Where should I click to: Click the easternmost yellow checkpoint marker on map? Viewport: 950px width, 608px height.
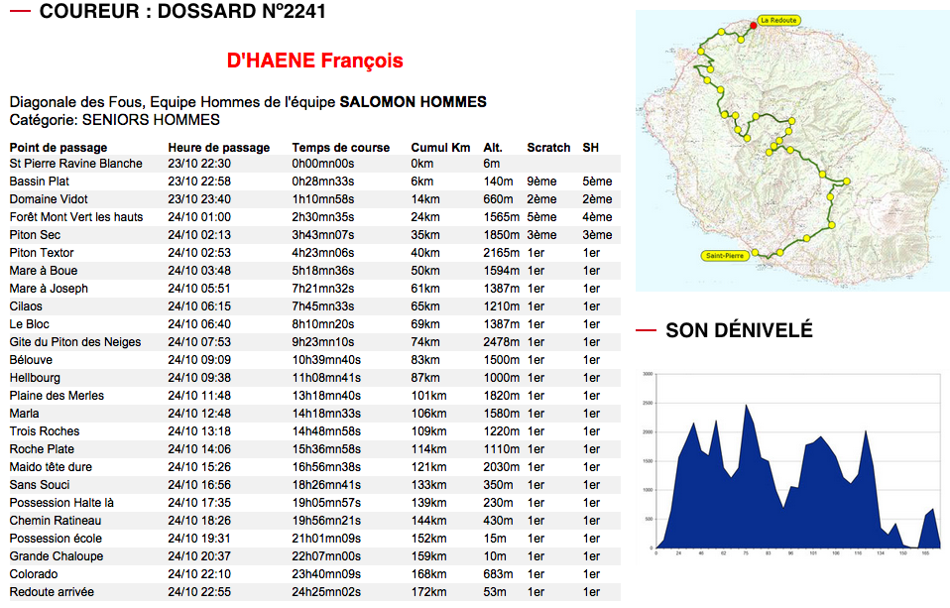847,181
